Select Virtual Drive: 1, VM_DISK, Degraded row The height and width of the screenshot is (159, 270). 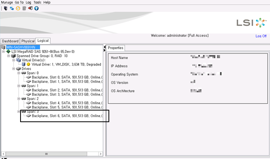tap(66, 64)
